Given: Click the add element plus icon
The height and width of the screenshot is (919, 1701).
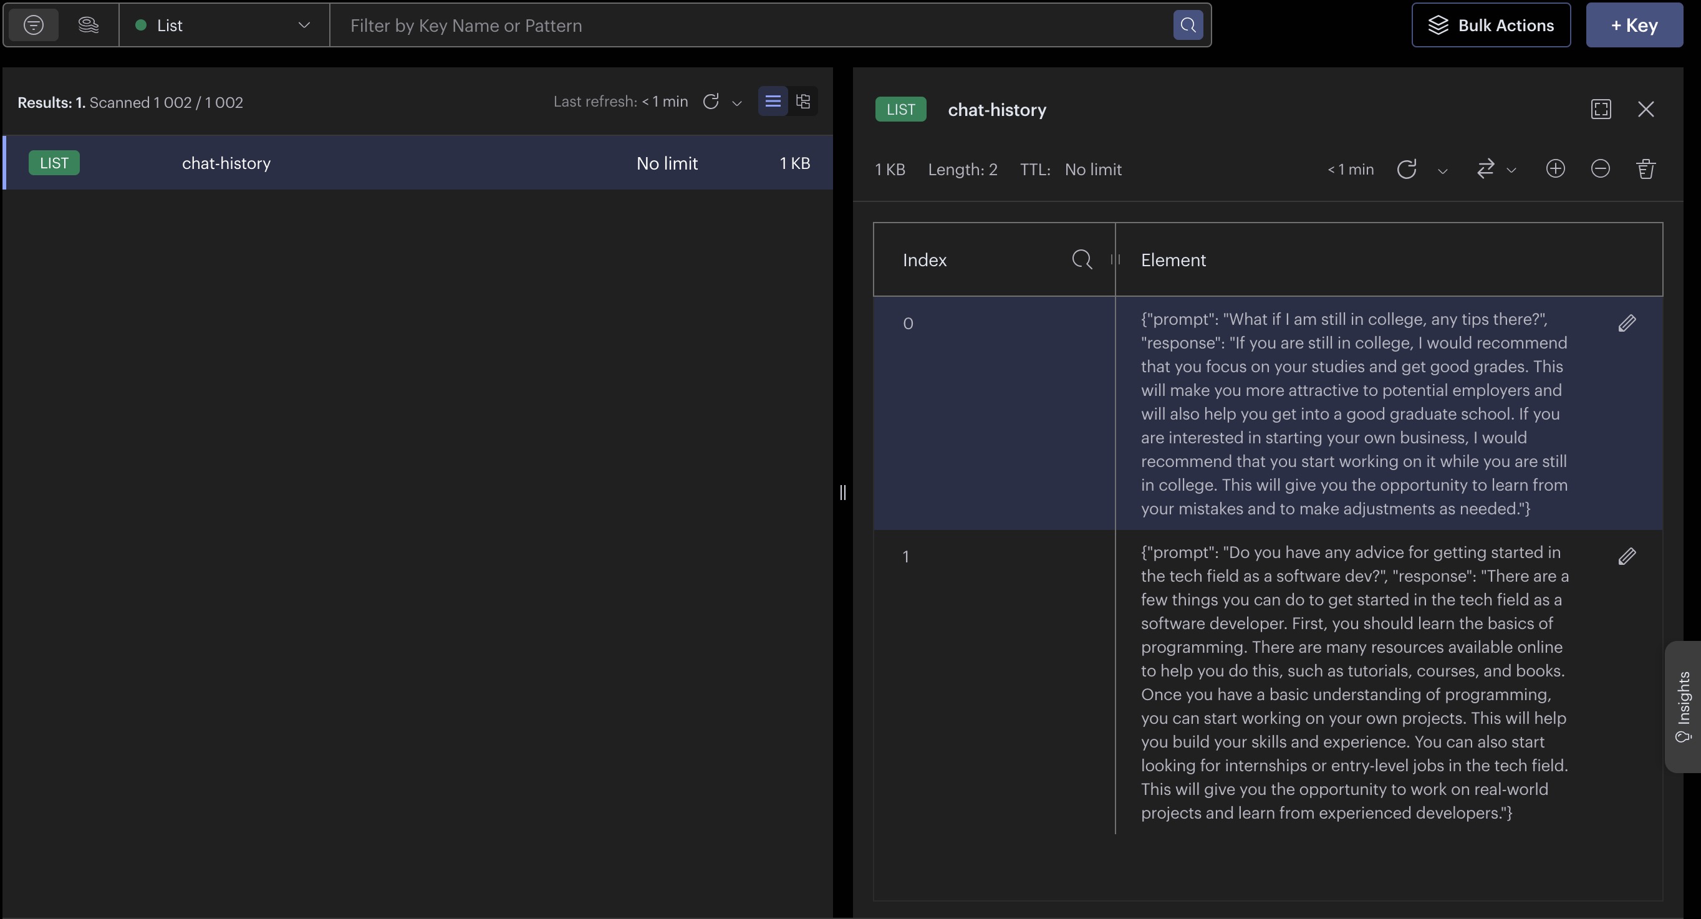Looking at the screenshot, I should coord(1555,169).
